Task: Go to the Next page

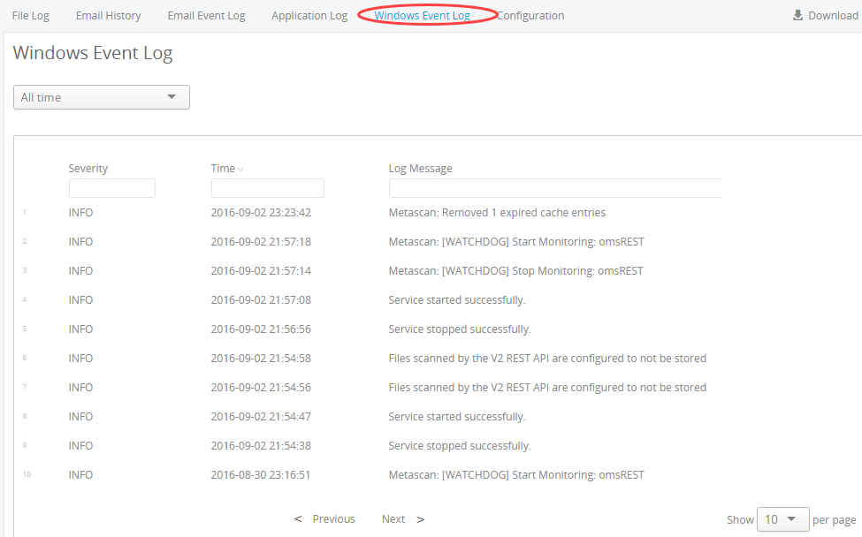Action: (393, 518)
